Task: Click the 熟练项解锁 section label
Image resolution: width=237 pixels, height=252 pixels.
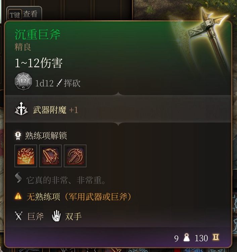Action: (46, 136)
